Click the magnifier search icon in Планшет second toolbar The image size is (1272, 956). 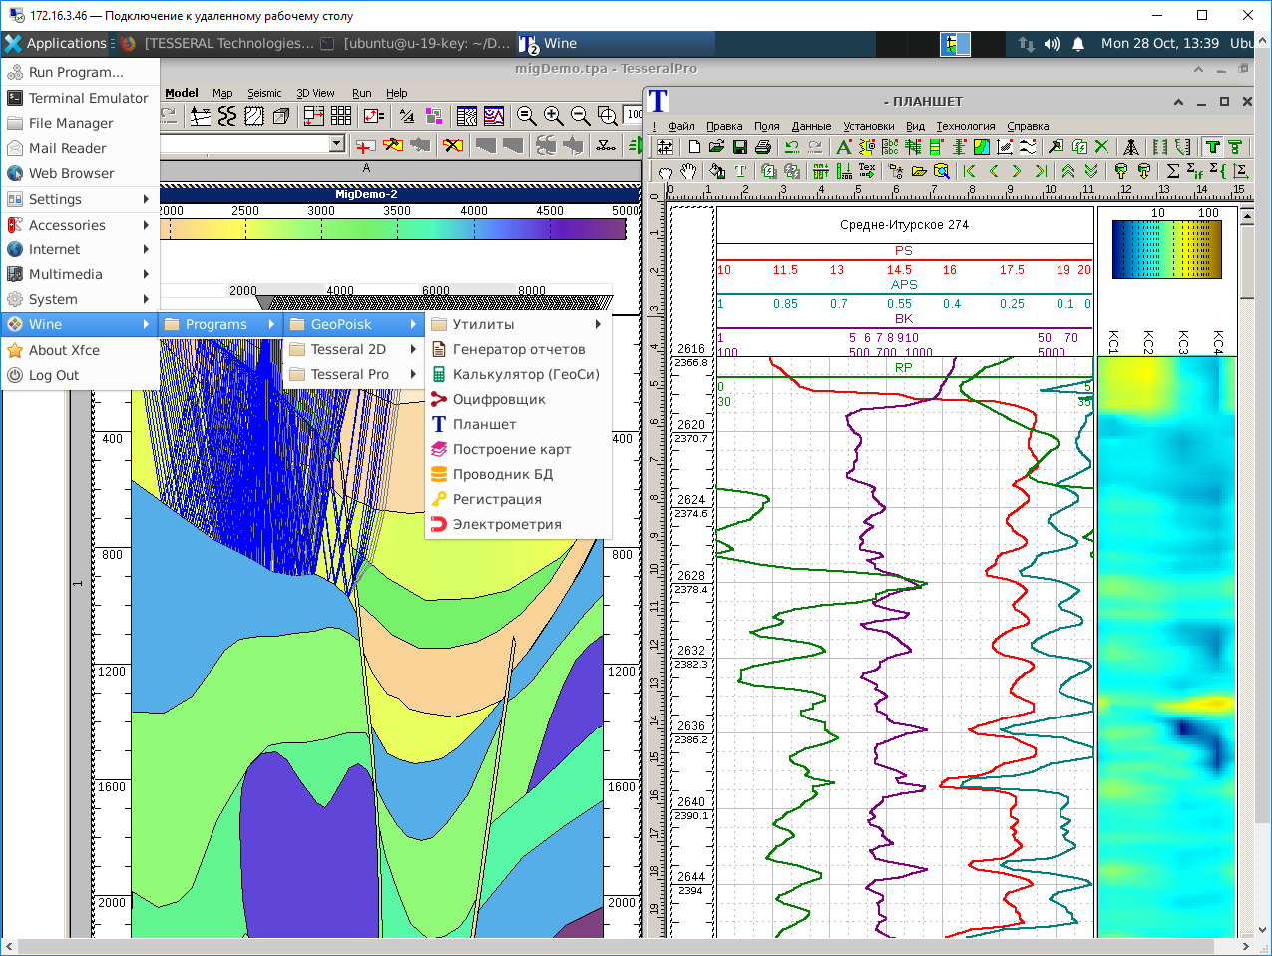941,171
